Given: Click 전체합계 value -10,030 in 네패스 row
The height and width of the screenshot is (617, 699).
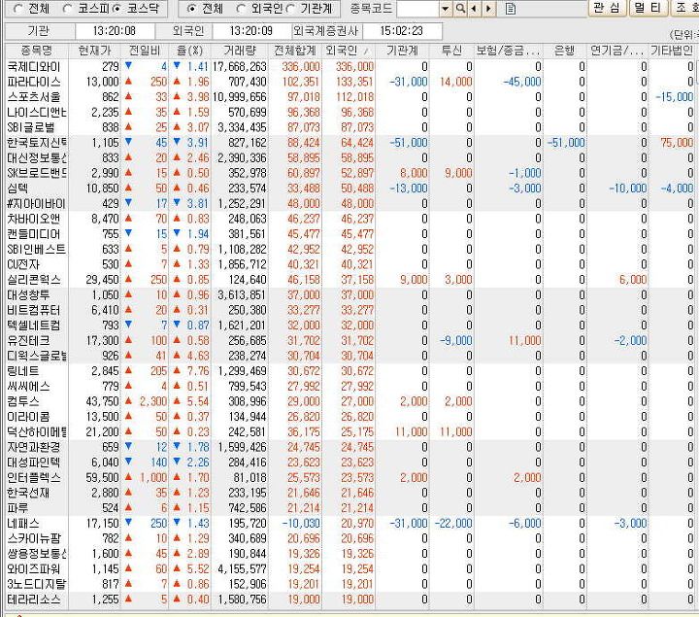Looking at the screenshot, I should (301, 524).
